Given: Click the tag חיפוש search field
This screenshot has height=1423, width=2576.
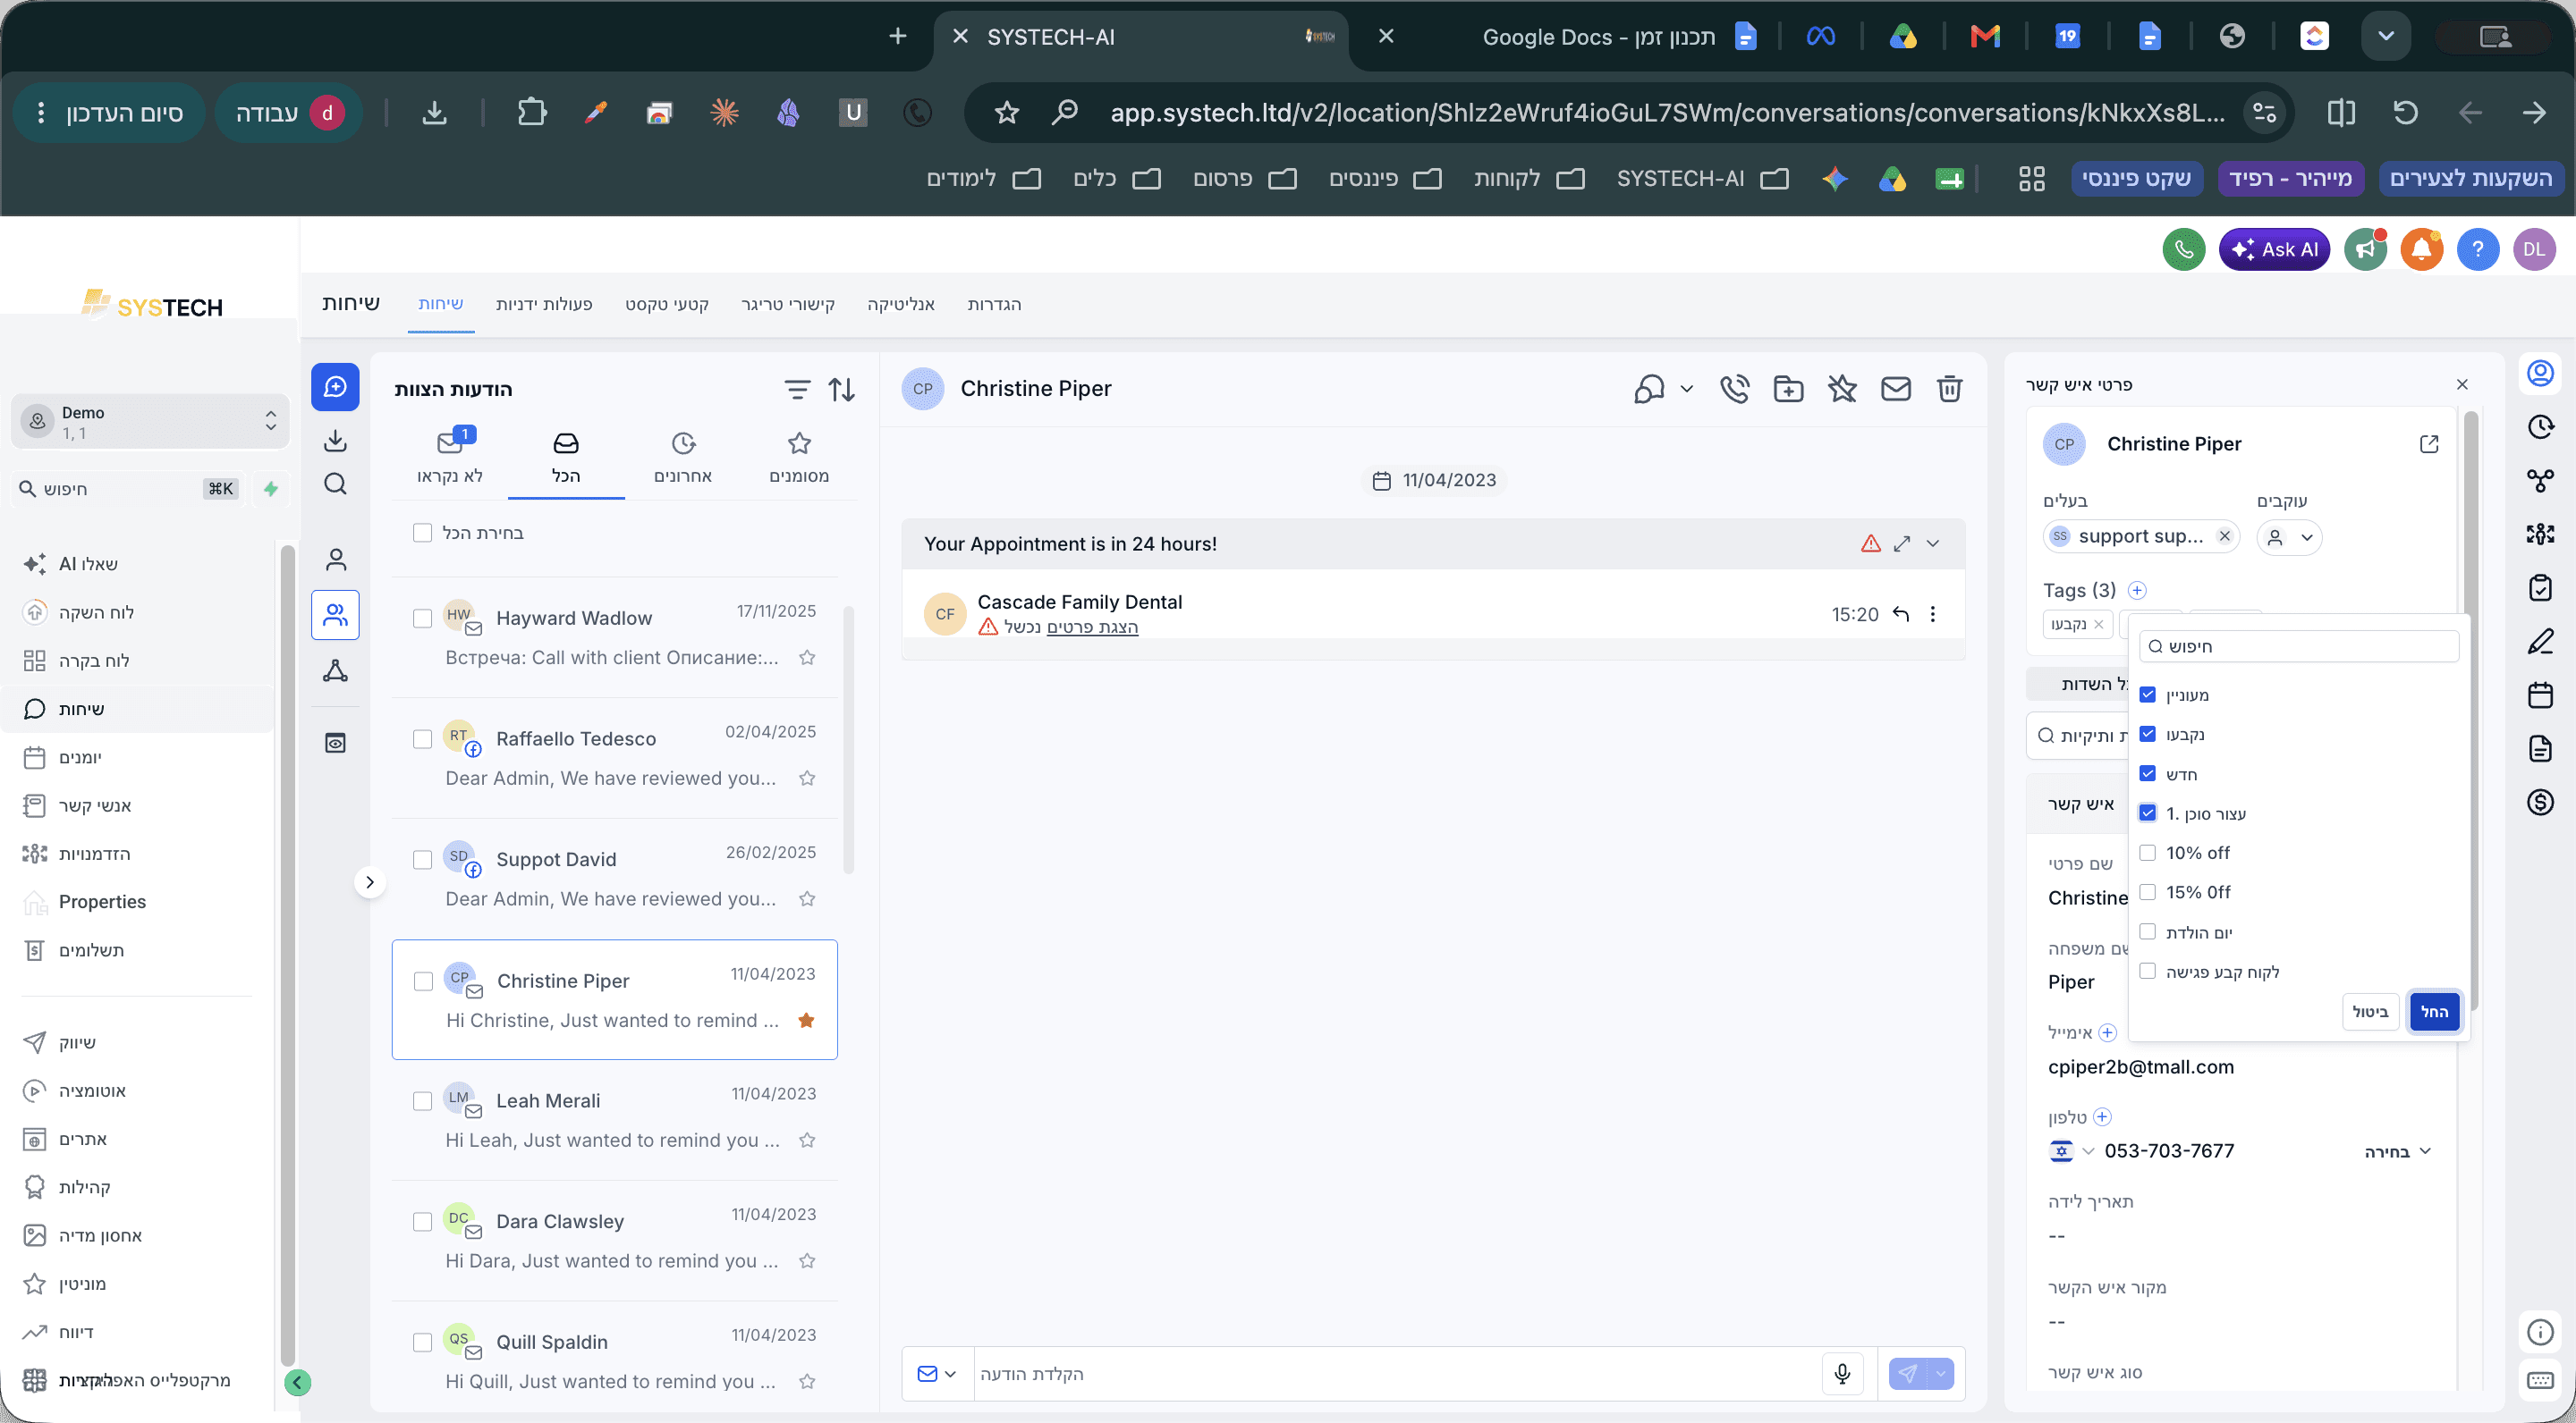Looking at the screenshot, I should click(x=2299, y=646).
